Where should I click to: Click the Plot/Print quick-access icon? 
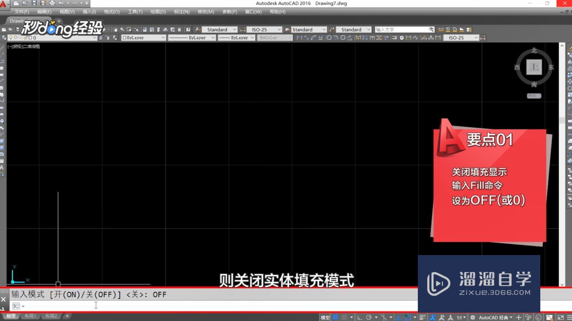click(x=52, y=3)
